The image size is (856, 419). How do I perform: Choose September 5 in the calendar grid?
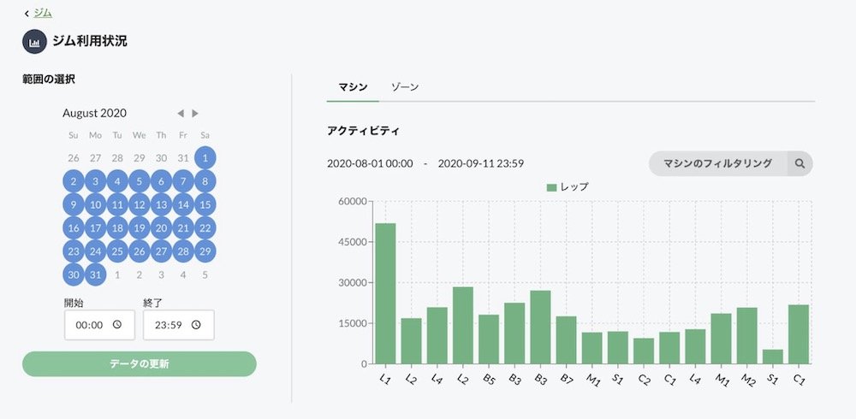coord(205,275)
